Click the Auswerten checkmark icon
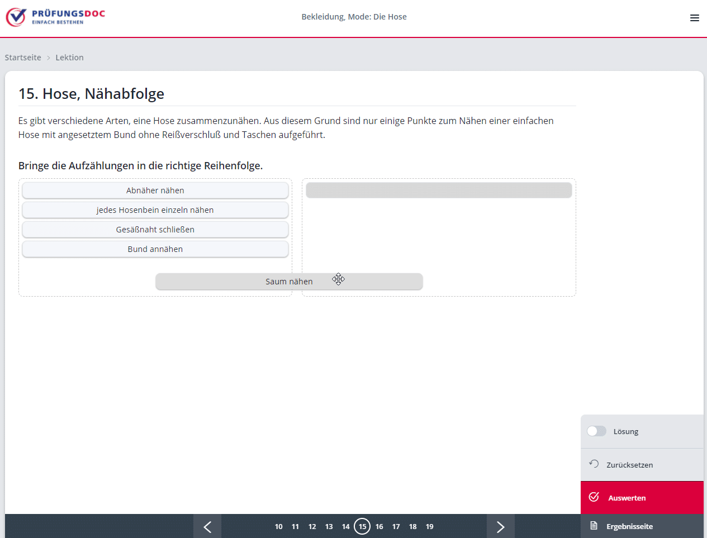Image resolution: width=707 pixels, height=538 pixels. (x=594, y=497)
